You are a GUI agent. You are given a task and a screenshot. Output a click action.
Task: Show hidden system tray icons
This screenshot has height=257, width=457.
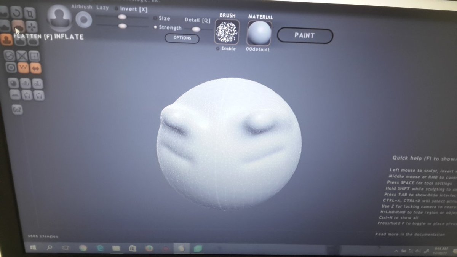click(396, 251)
